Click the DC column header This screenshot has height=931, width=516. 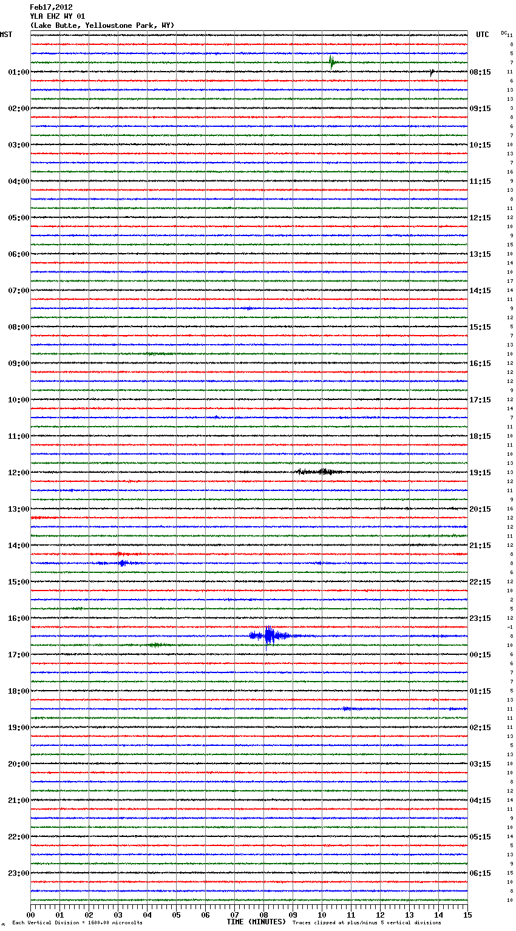(x=504, y=33)
